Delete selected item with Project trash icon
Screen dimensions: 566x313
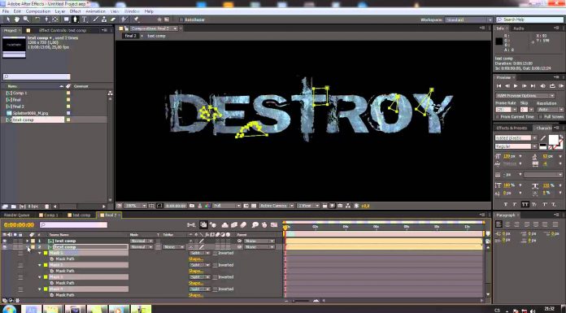tap(46, 206)
